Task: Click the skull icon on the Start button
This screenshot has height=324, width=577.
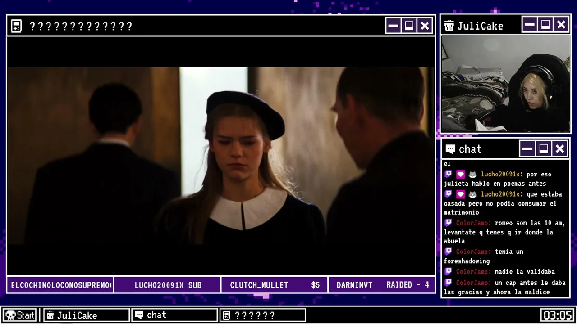Action: 10,315
